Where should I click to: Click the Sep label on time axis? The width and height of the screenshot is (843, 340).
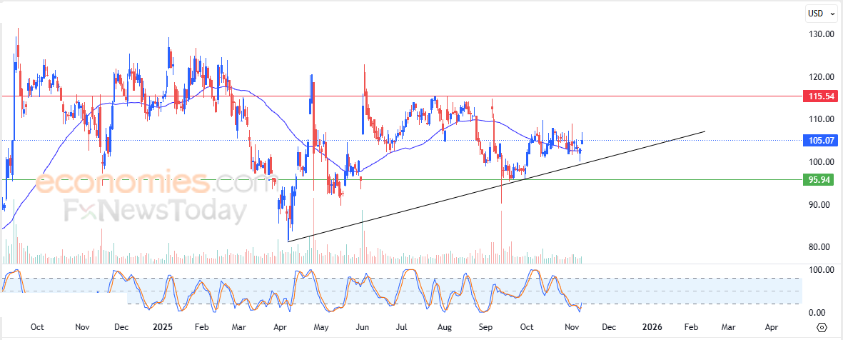tap(485, 327)
